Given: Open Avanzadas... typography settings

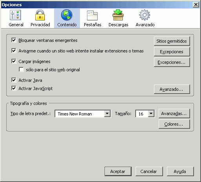Looking at the screenshot, I should 174,114.
